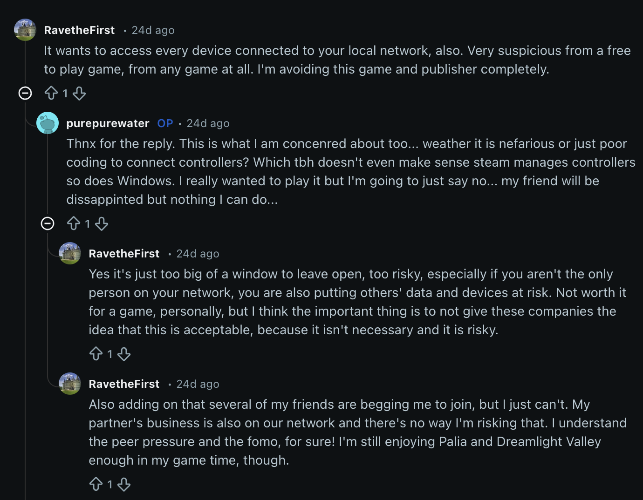Upvote the Palia and Dreamlight Valley comment
This screenshot has height=500, width=643.
click(x=96, y=485)
